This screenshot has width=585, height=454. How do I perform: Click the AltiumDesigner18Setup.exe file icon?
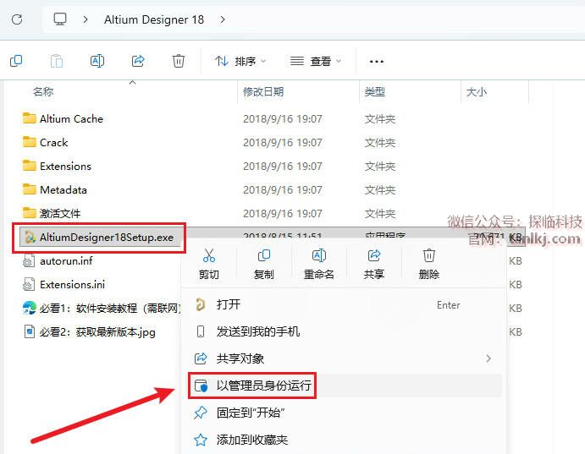coord(30,238)
